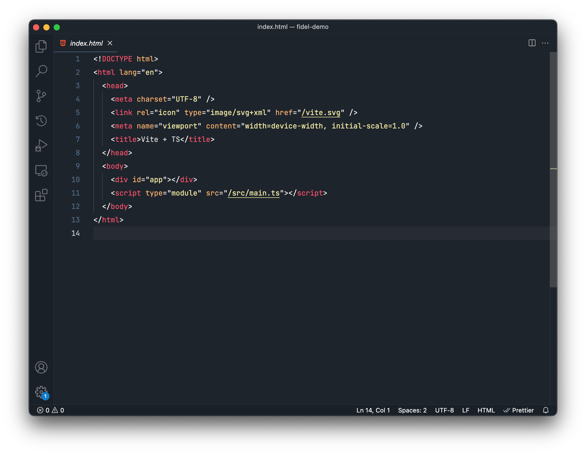Screen dimensions: 586x454
Task: Open Source Control sidebar icon
Action: [x=41, y=96]
